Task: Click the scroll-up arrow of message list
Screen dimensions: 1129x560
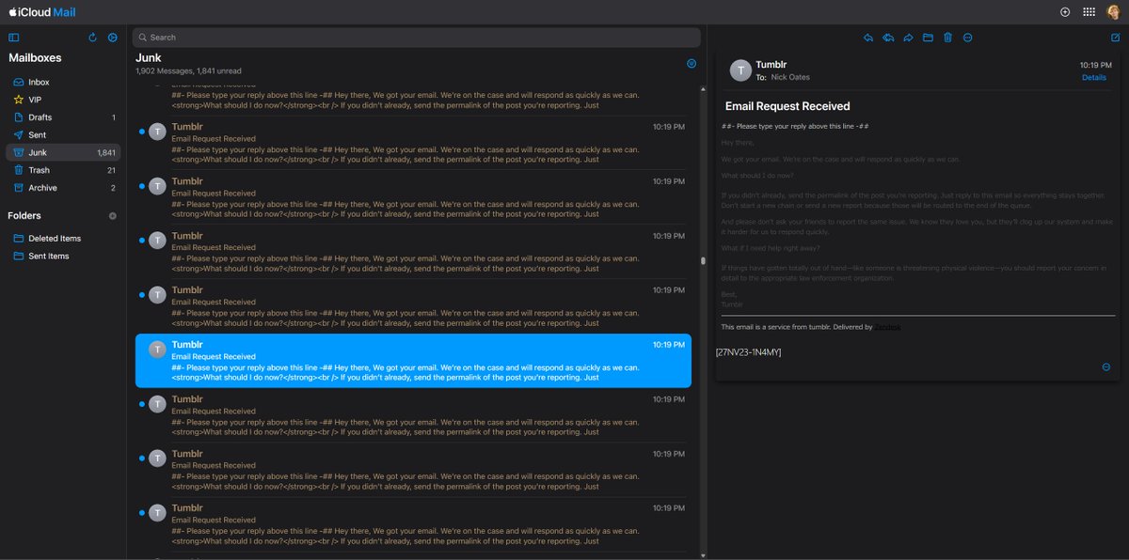Action: point(703,89)
